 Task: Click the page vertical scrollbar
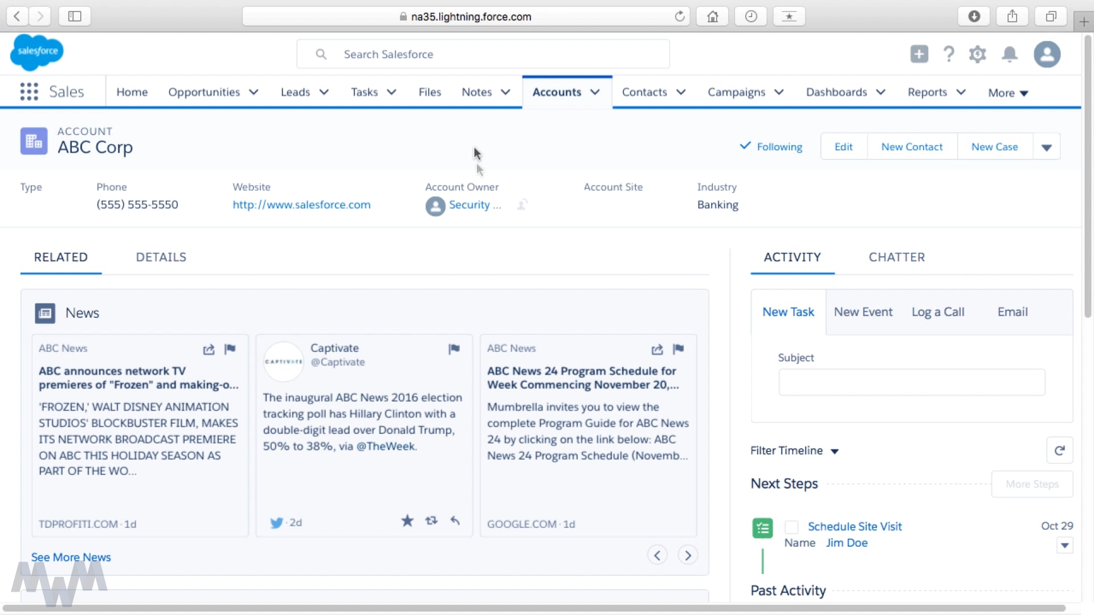click(x=1087, y=177)
